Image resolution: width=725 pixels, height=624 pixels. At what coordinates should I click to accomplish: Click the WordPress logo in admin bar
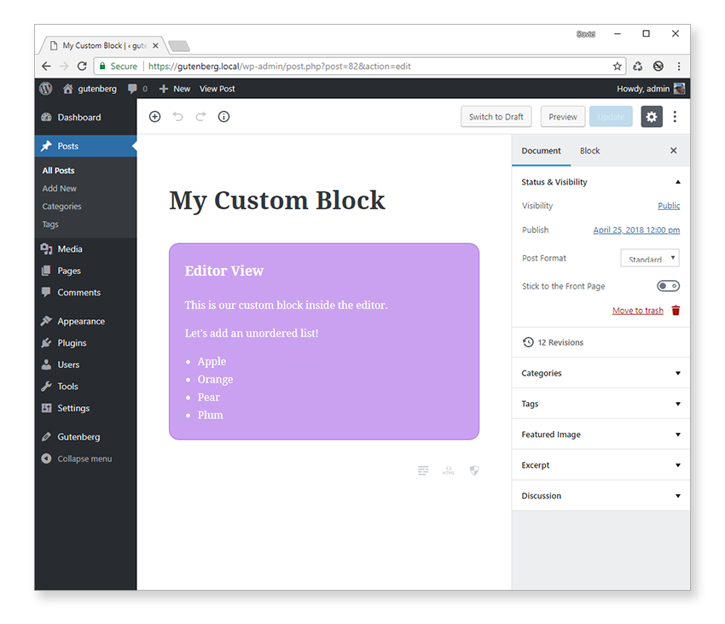[46, 89]
